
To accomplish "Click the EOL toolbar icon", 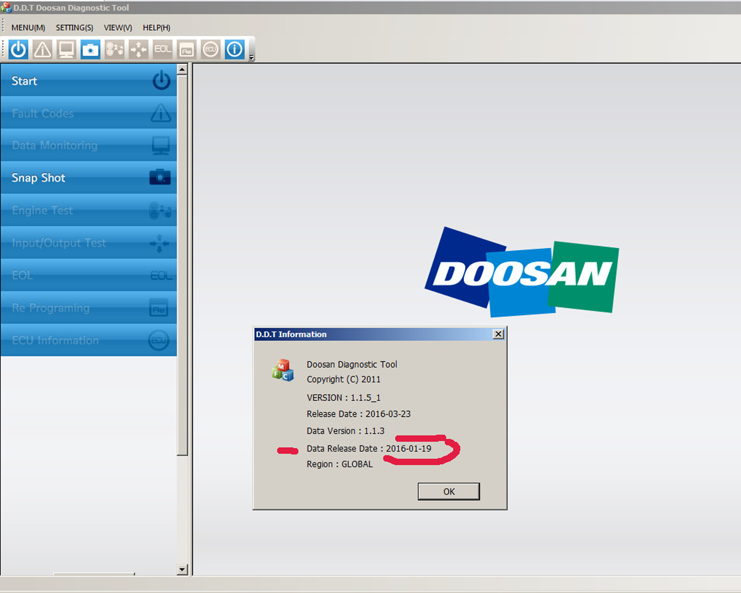I will click(x=162, y=50).
